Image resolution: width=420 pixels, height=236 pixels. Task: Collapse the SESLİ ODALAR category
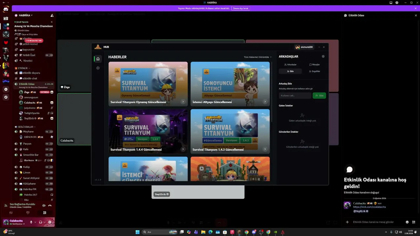click(x=26, y=127)
